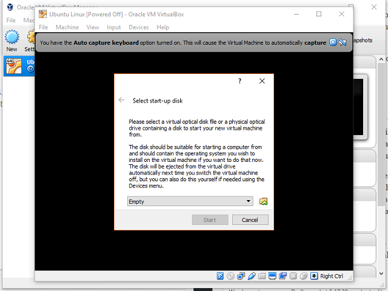
Task: Click the hard disk activity status icon
Action: (221, 276)
